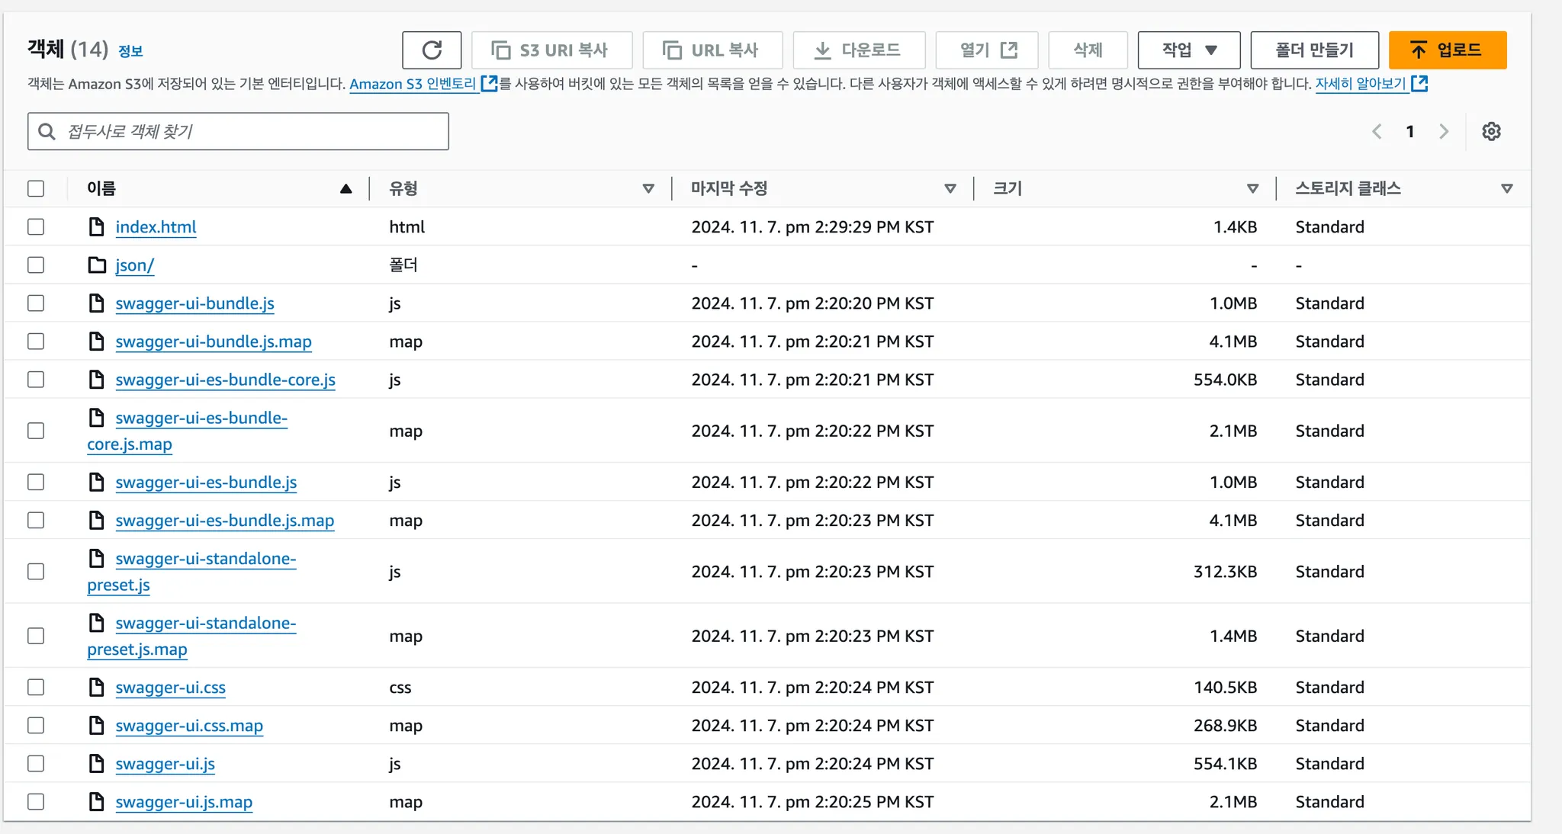Open the 작업 actions dropdown

point(1188,50)
